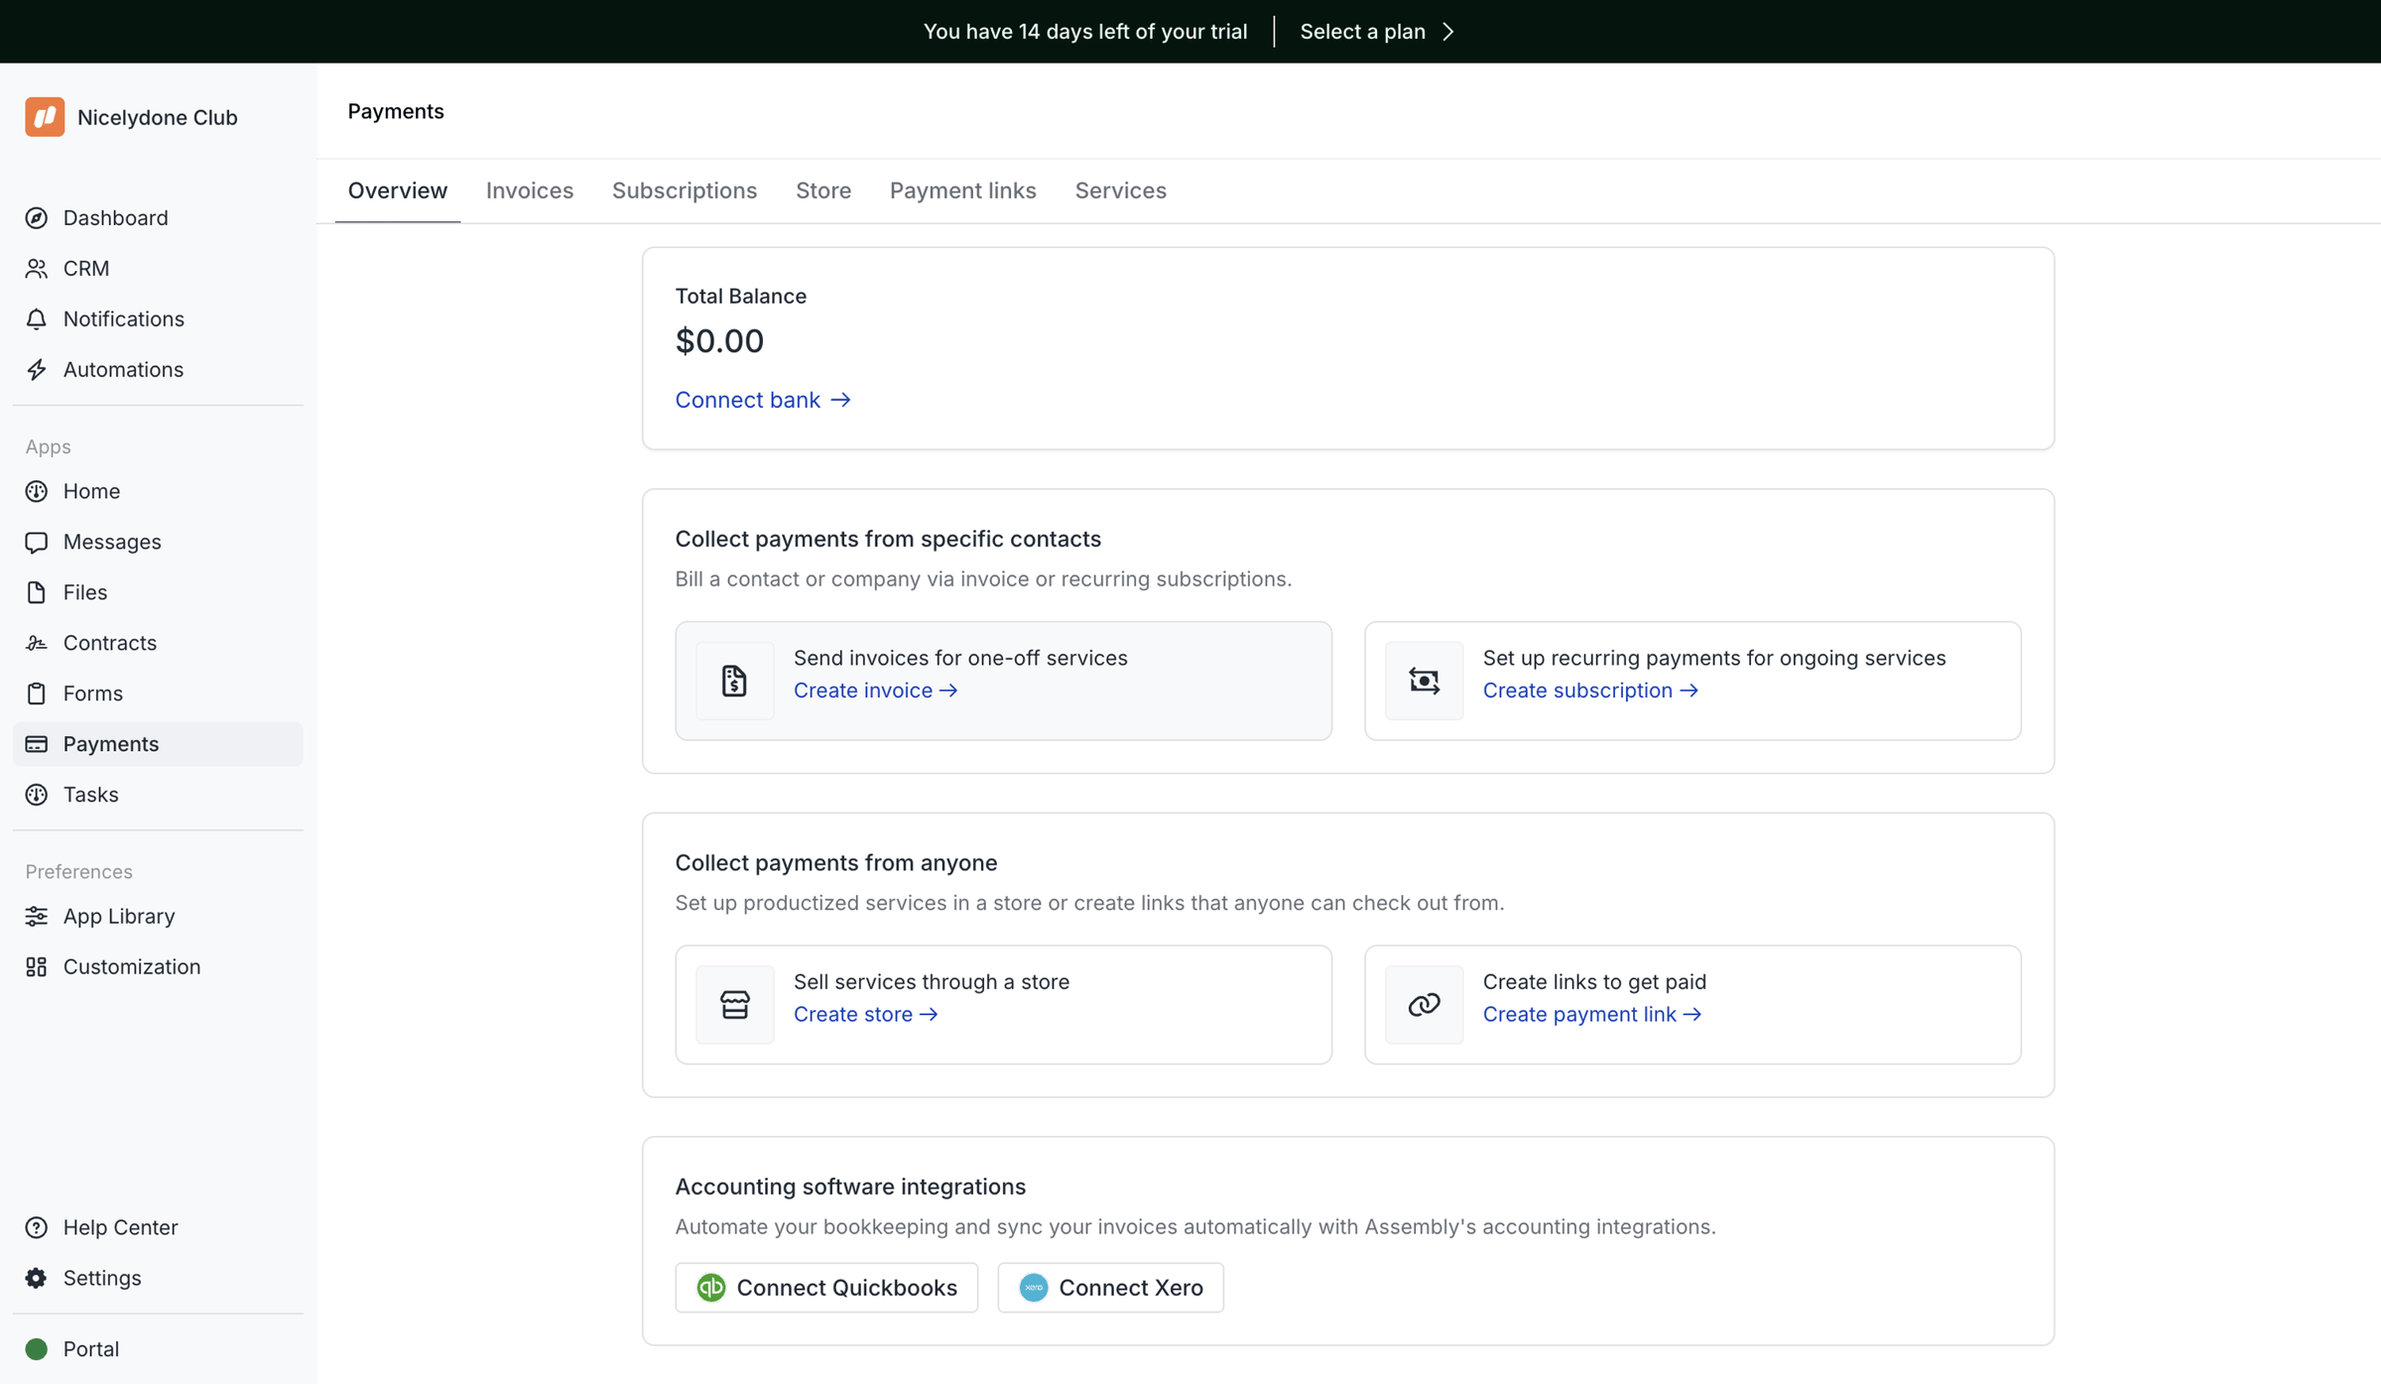Click 'Send invoices for one-off services' text
Screen dimensions: 2381x1384
click(x=960, y=659)
